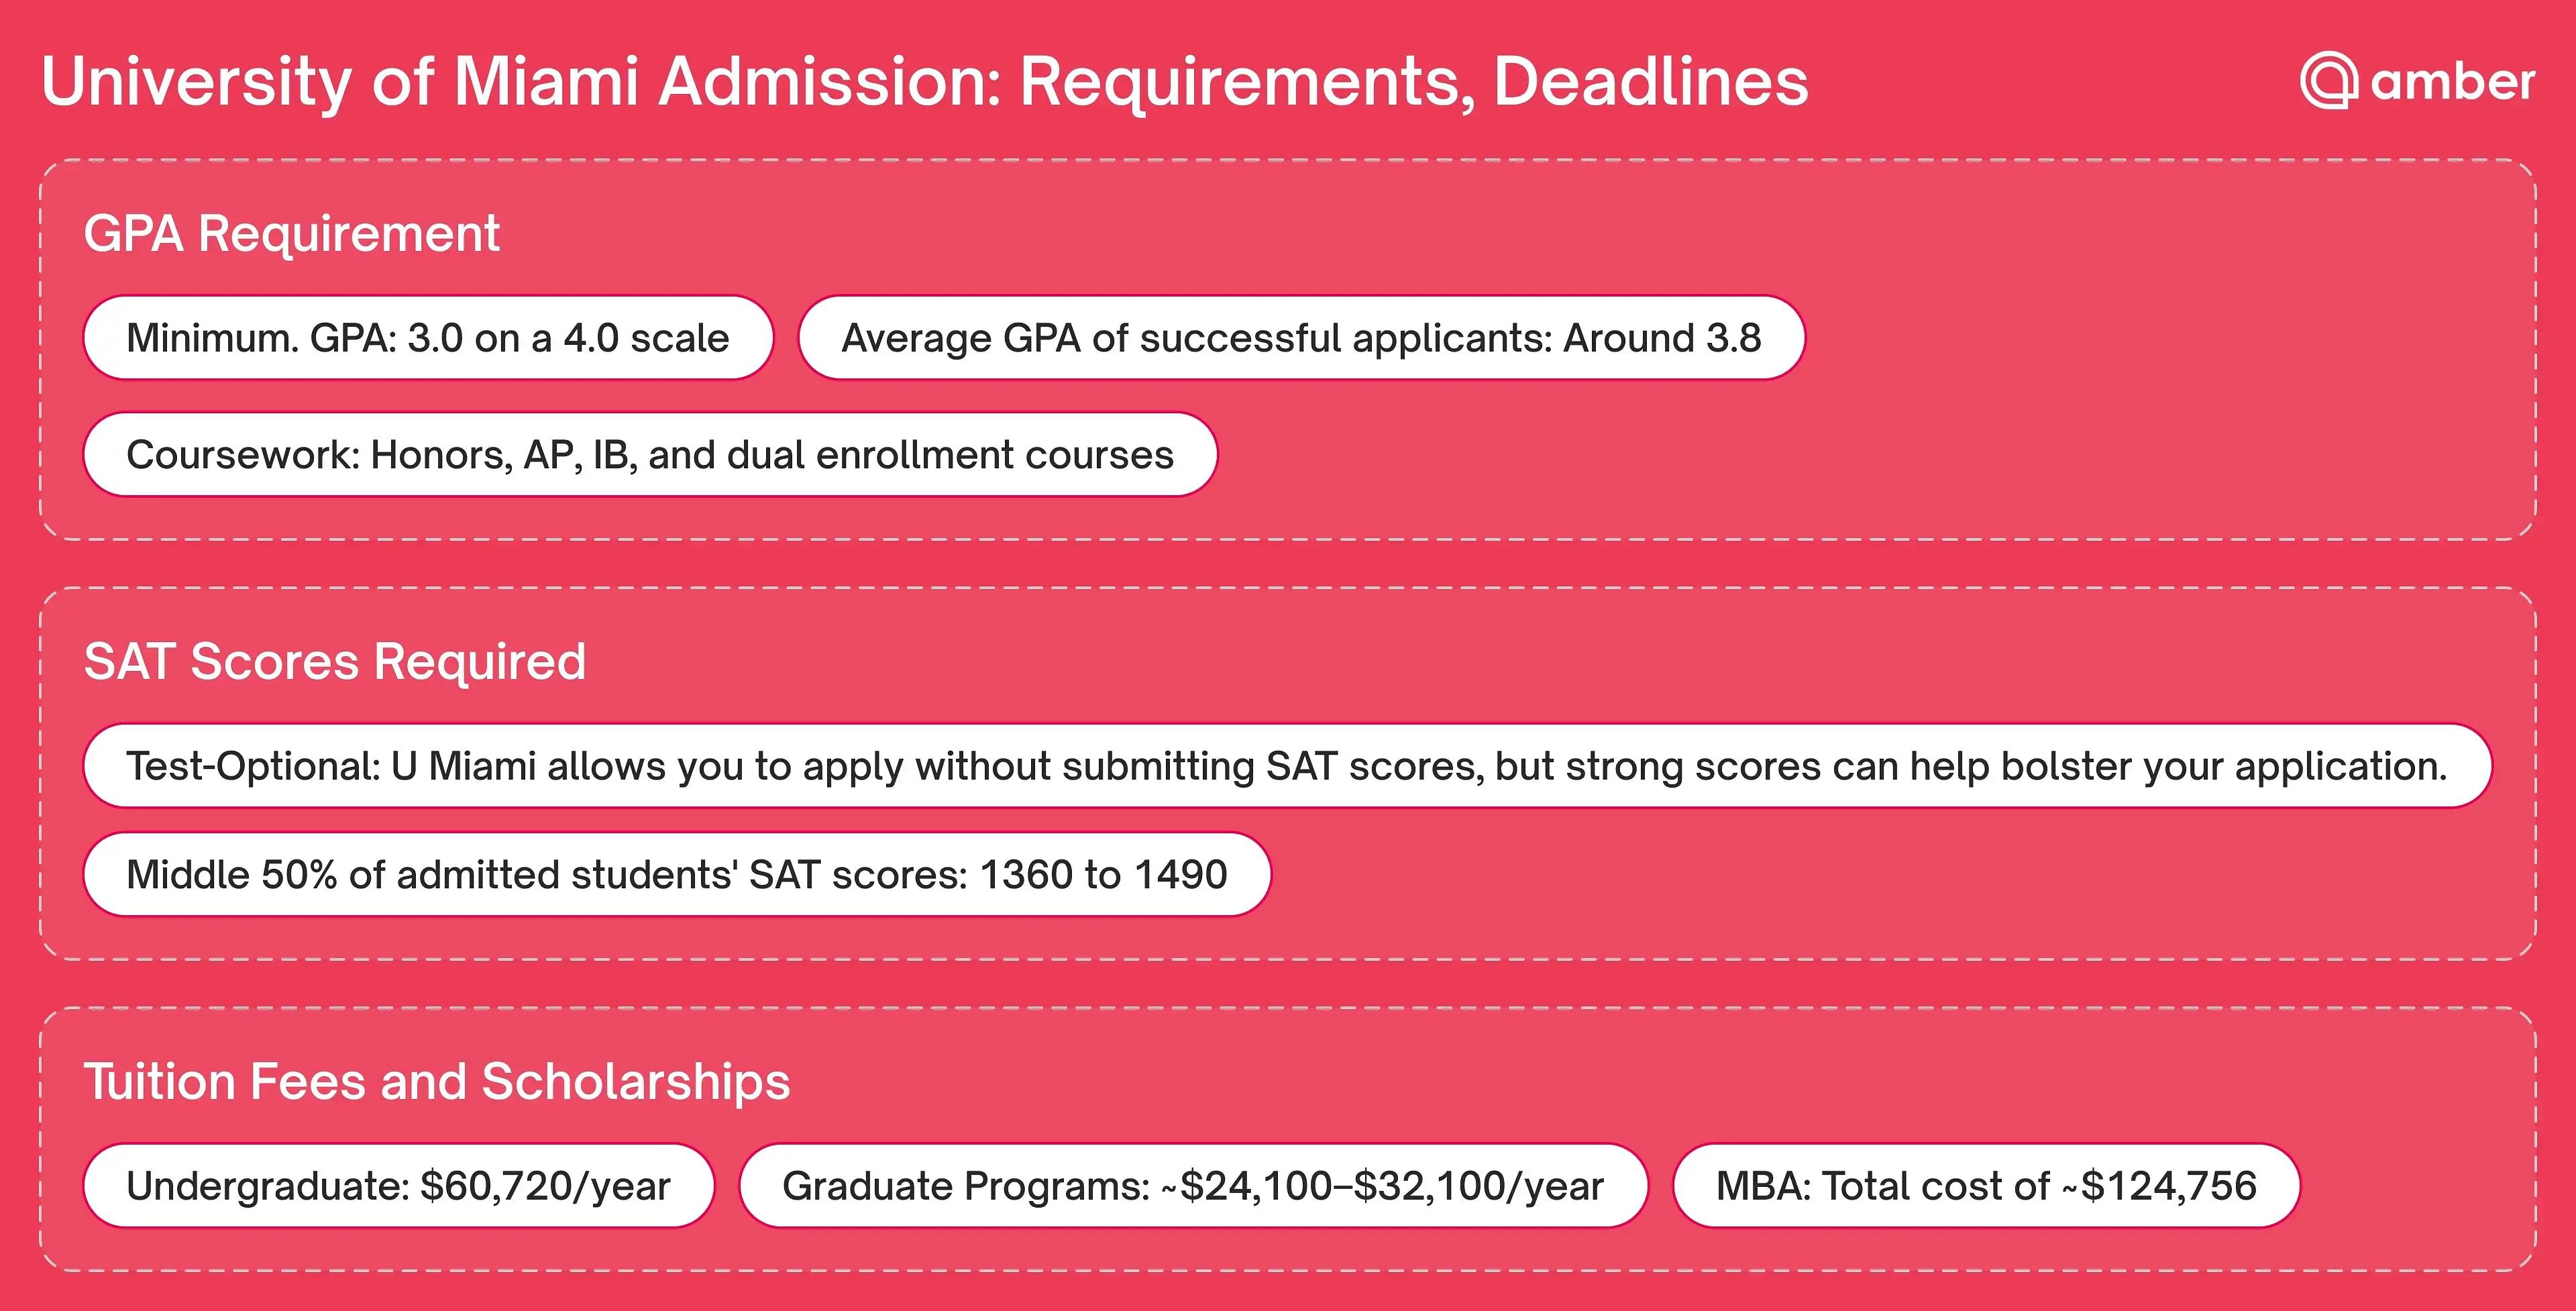Click the SAT Scores Required heading
The height and width of the screenshot is (1311, 2576).
(x=335, y=662)
